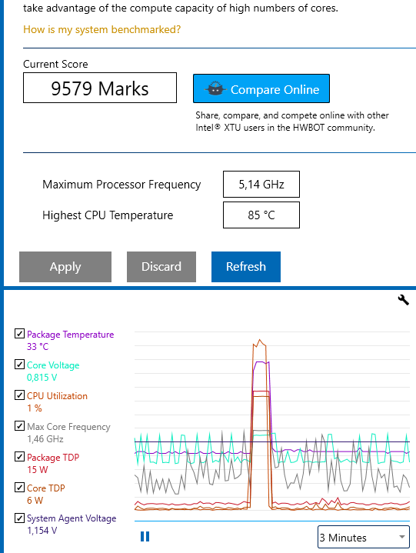Disable the Core TDP checkbox

pos(19,487)
